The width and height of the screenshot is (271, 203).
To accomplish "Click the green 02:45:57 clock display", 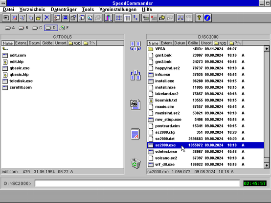I will pos(255,183).
